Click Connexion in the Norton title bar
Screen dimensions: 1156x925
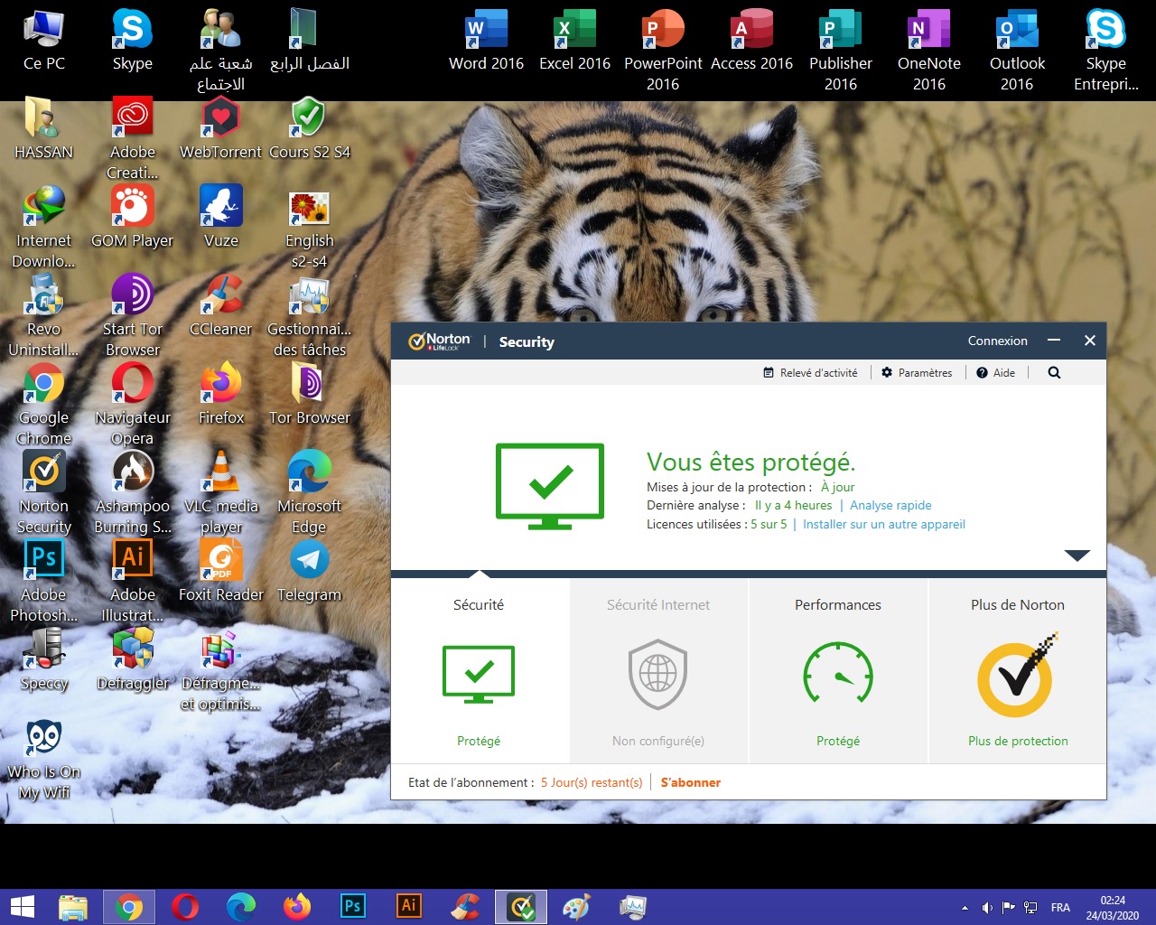997,341
